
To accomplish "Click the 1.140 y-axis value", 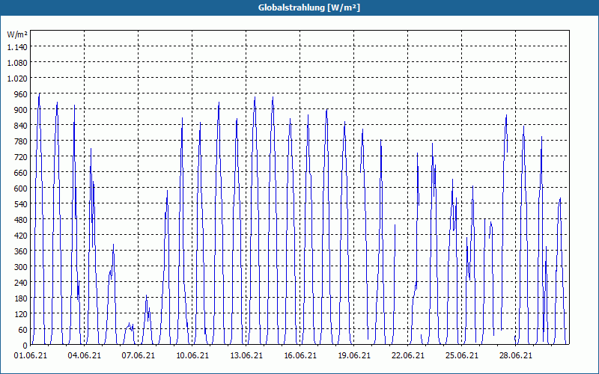I will [x=17, y=47].
